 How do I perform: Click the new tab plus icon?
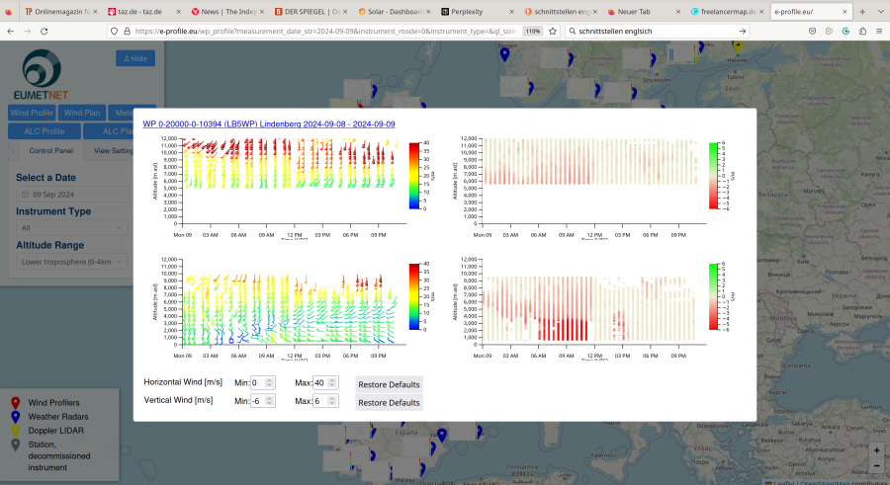tap(863, 11)
